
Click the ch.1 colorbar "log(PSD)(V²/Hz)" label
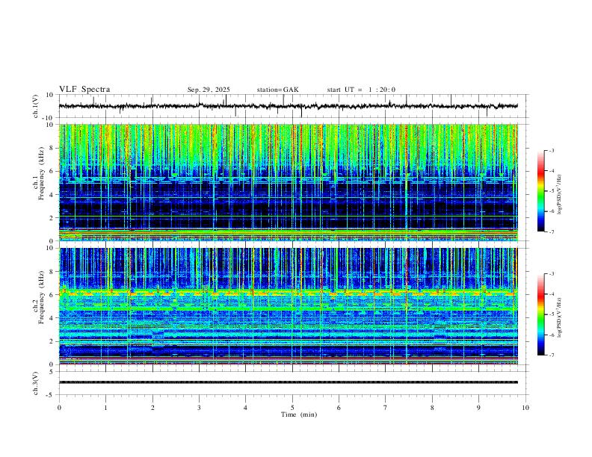pos(560,195)
